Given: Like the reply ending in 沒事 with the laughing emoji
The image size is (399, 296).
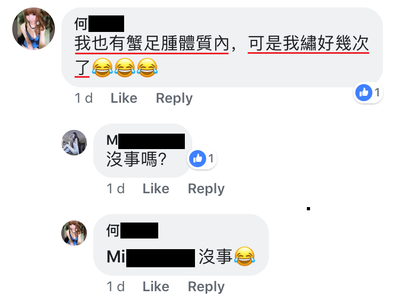Looking at the screenshot, I should tap(156, 286).
